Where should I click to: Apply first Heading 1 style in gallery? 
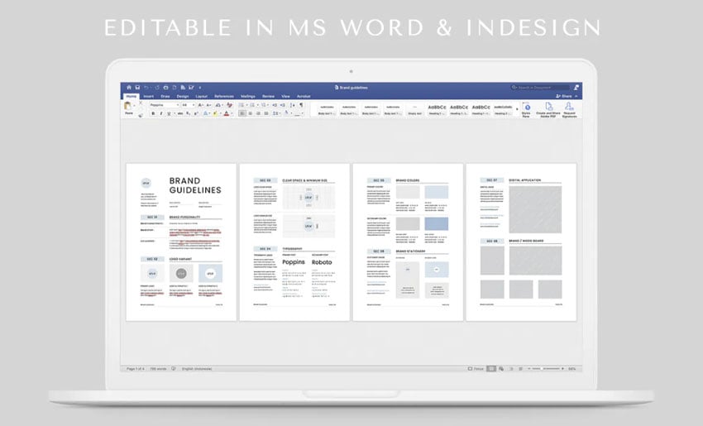(x=438, y=110)
